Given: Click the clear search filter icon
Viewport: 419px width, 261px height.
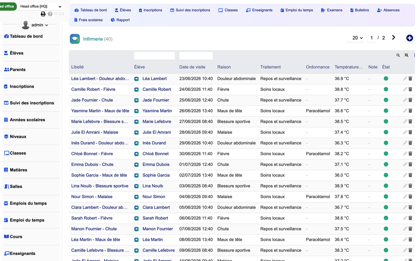Looking at the screenshot, I should (406, 55).
